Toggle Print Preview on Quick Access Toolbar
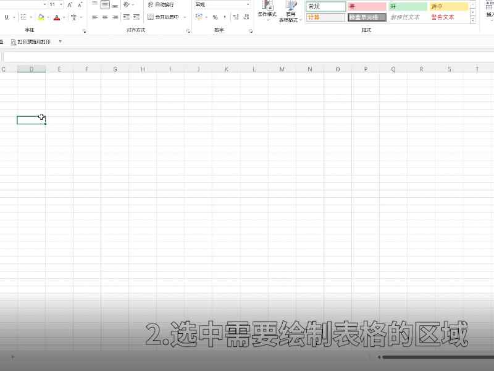The width and height of the screenshot is (494, 371). [x=28, y=42]
